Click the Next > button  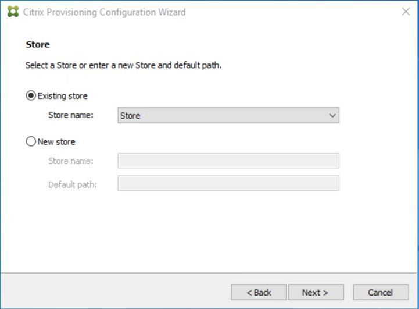point(316,292)
